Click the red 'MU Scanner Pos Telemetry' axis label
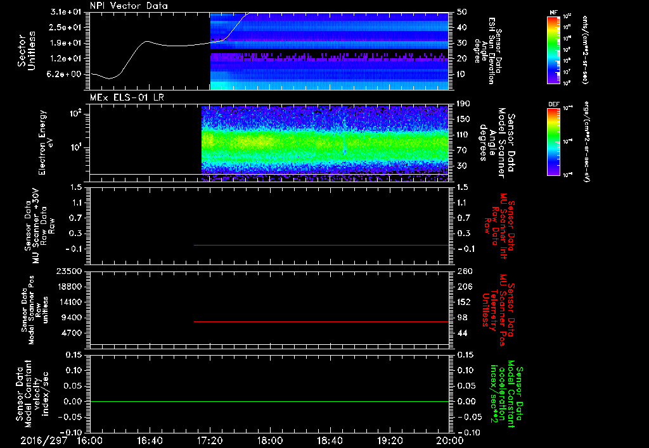 pyautogui.click(x=498, y=311)
